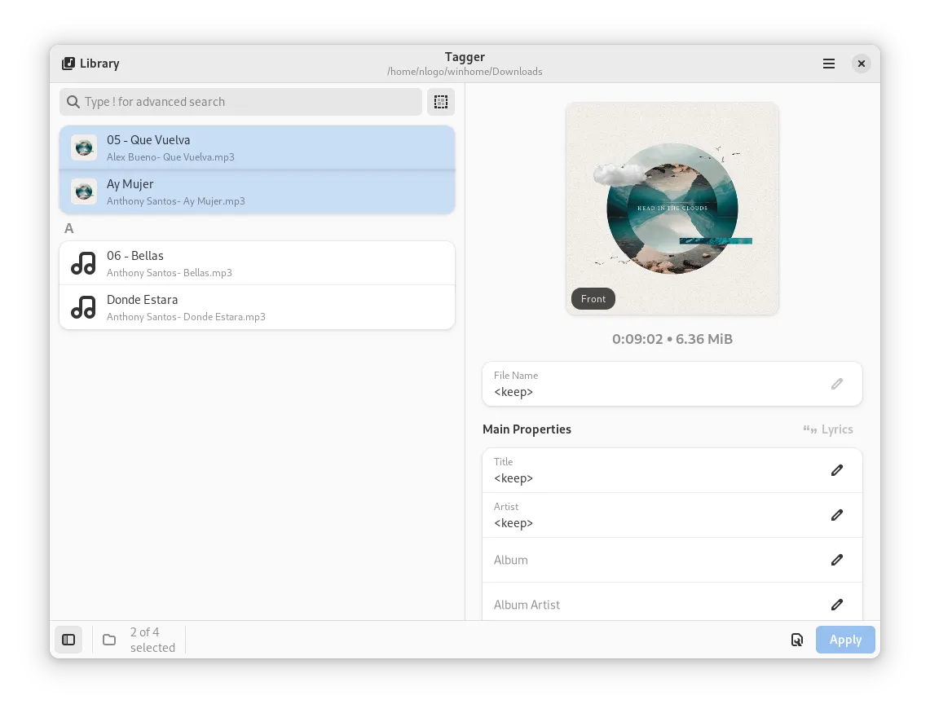Toggle the library sidebar pane button

[68, 640]
